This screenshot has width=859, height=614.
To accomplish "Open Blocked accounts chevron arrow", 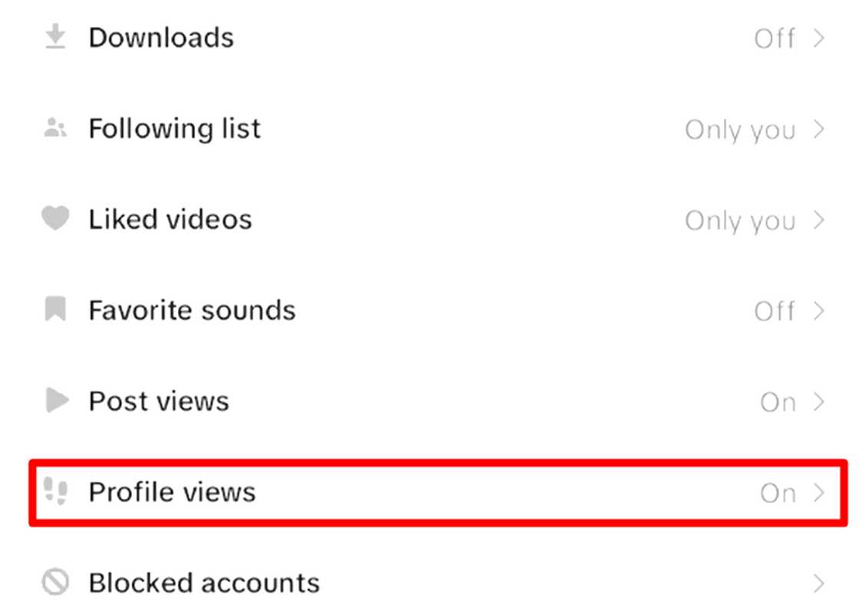I will coord(818,583).
